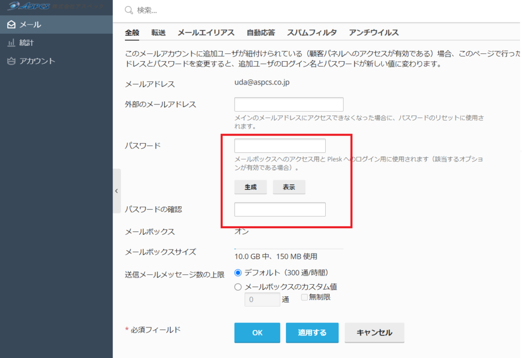
Task: Switch to the アンチウイルス tab
Action: pos(373,33)
